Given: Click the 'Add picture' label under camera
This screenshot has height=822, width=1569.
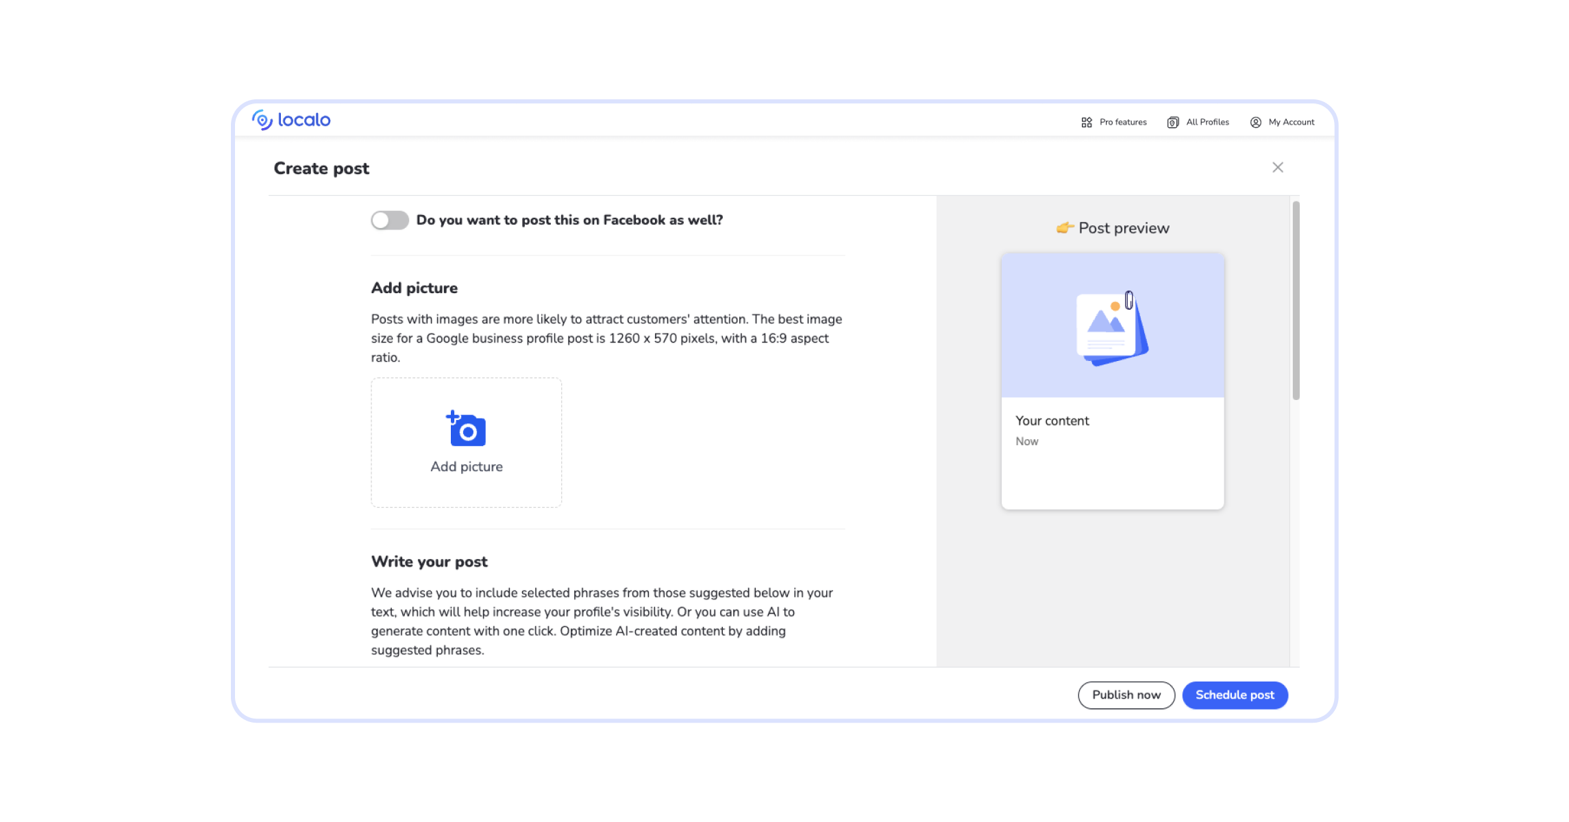Looking at the screenshot, I should tap(467, 467).
